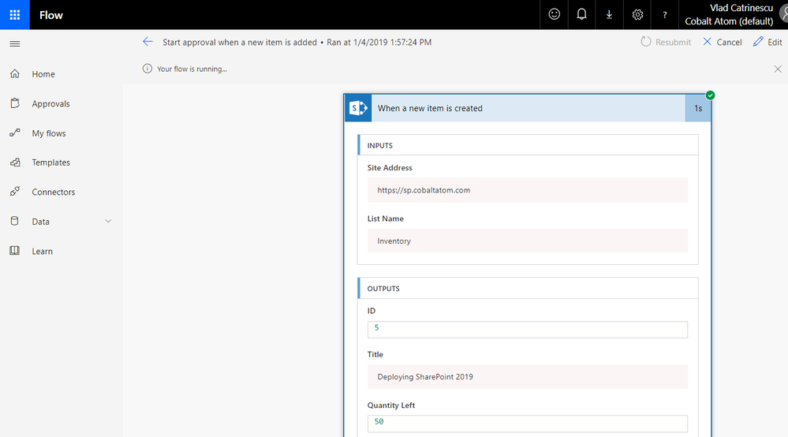The image size is (788, 437).
Task: Click the Home house icon
Action: 15,74
